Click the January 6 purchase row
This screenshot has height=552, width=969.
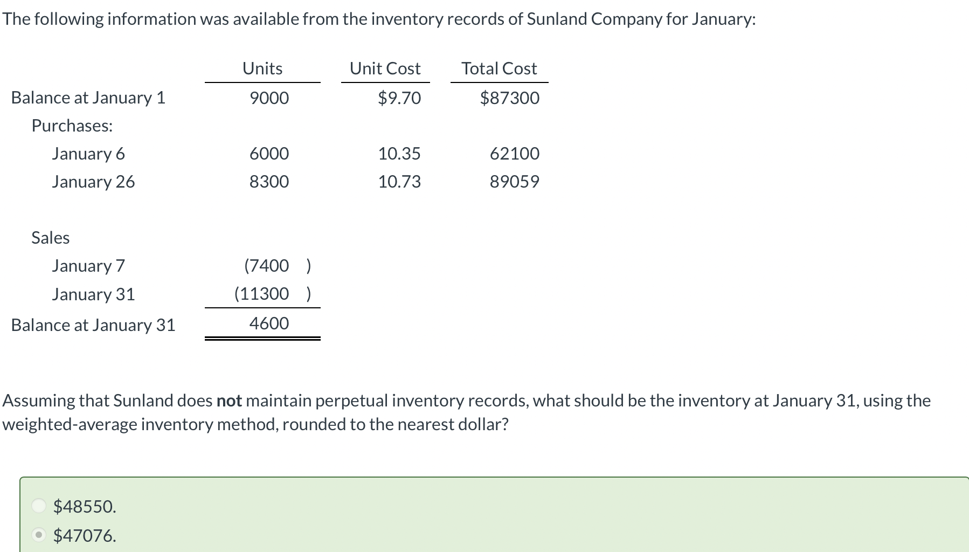point(88,154)
